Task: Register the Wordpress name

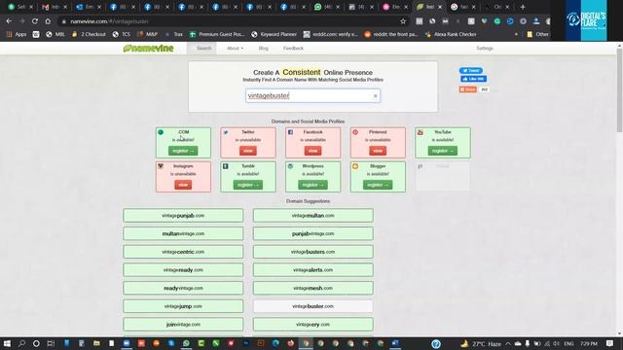Action: (x=312, y=185)
